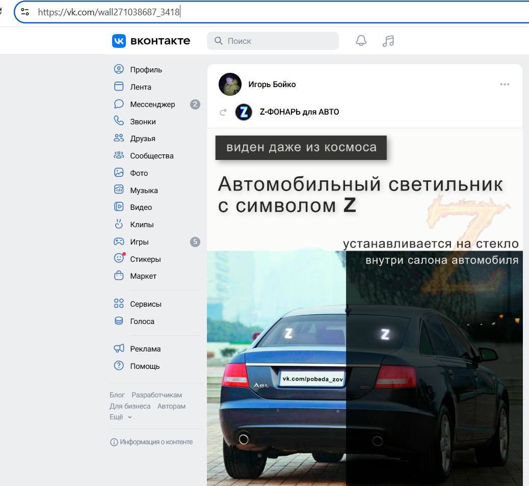Image resolution: width=529 pixels, height=486 pixels.
Task: Open post options three-dots menu
Action: click(x=505, y=85)
